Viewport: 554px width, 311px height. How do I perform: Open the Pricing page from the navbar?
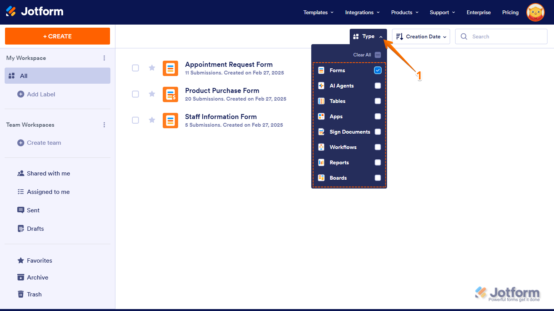(x=510, y=12)
